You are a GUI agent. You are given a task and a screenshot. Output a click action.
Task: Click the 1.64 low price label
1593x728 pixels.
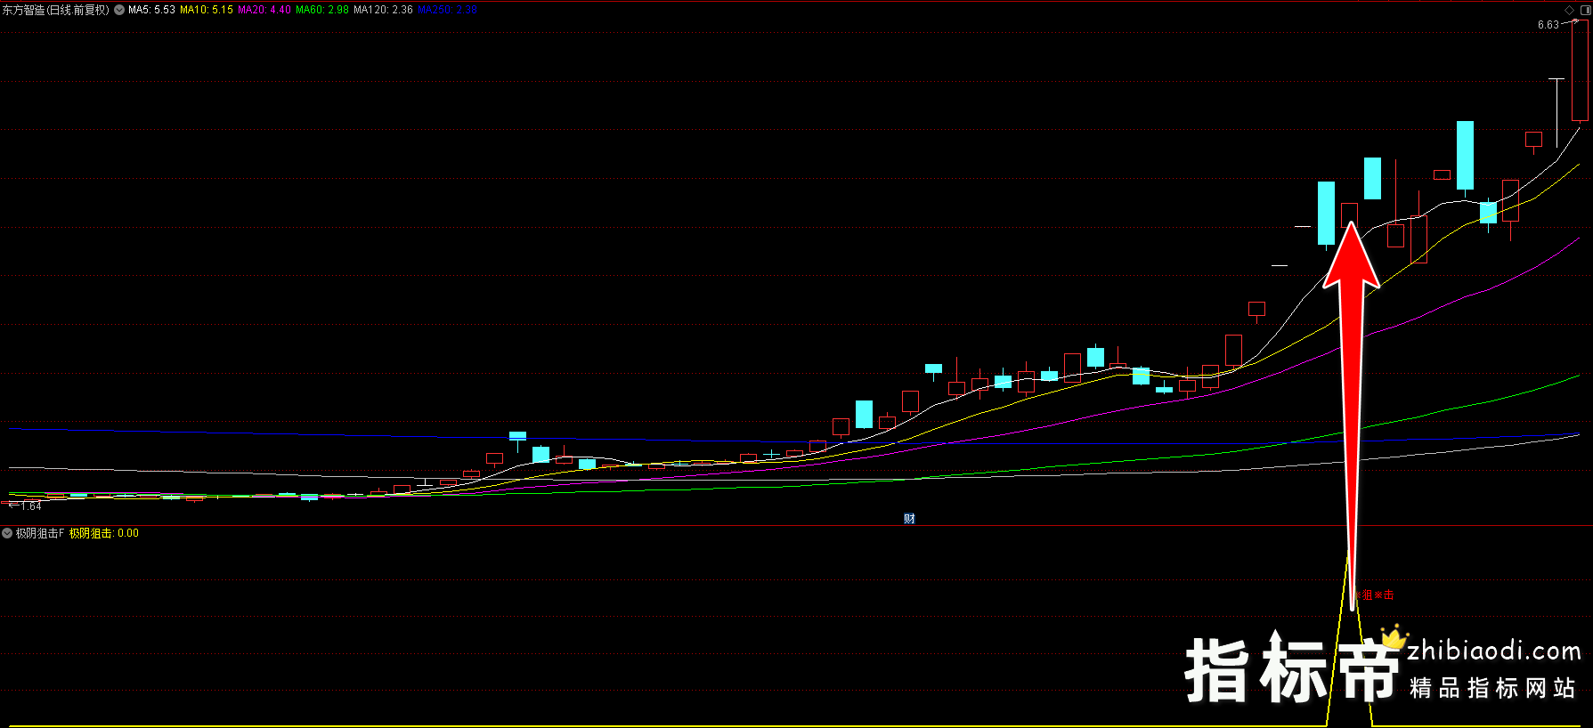31,506
